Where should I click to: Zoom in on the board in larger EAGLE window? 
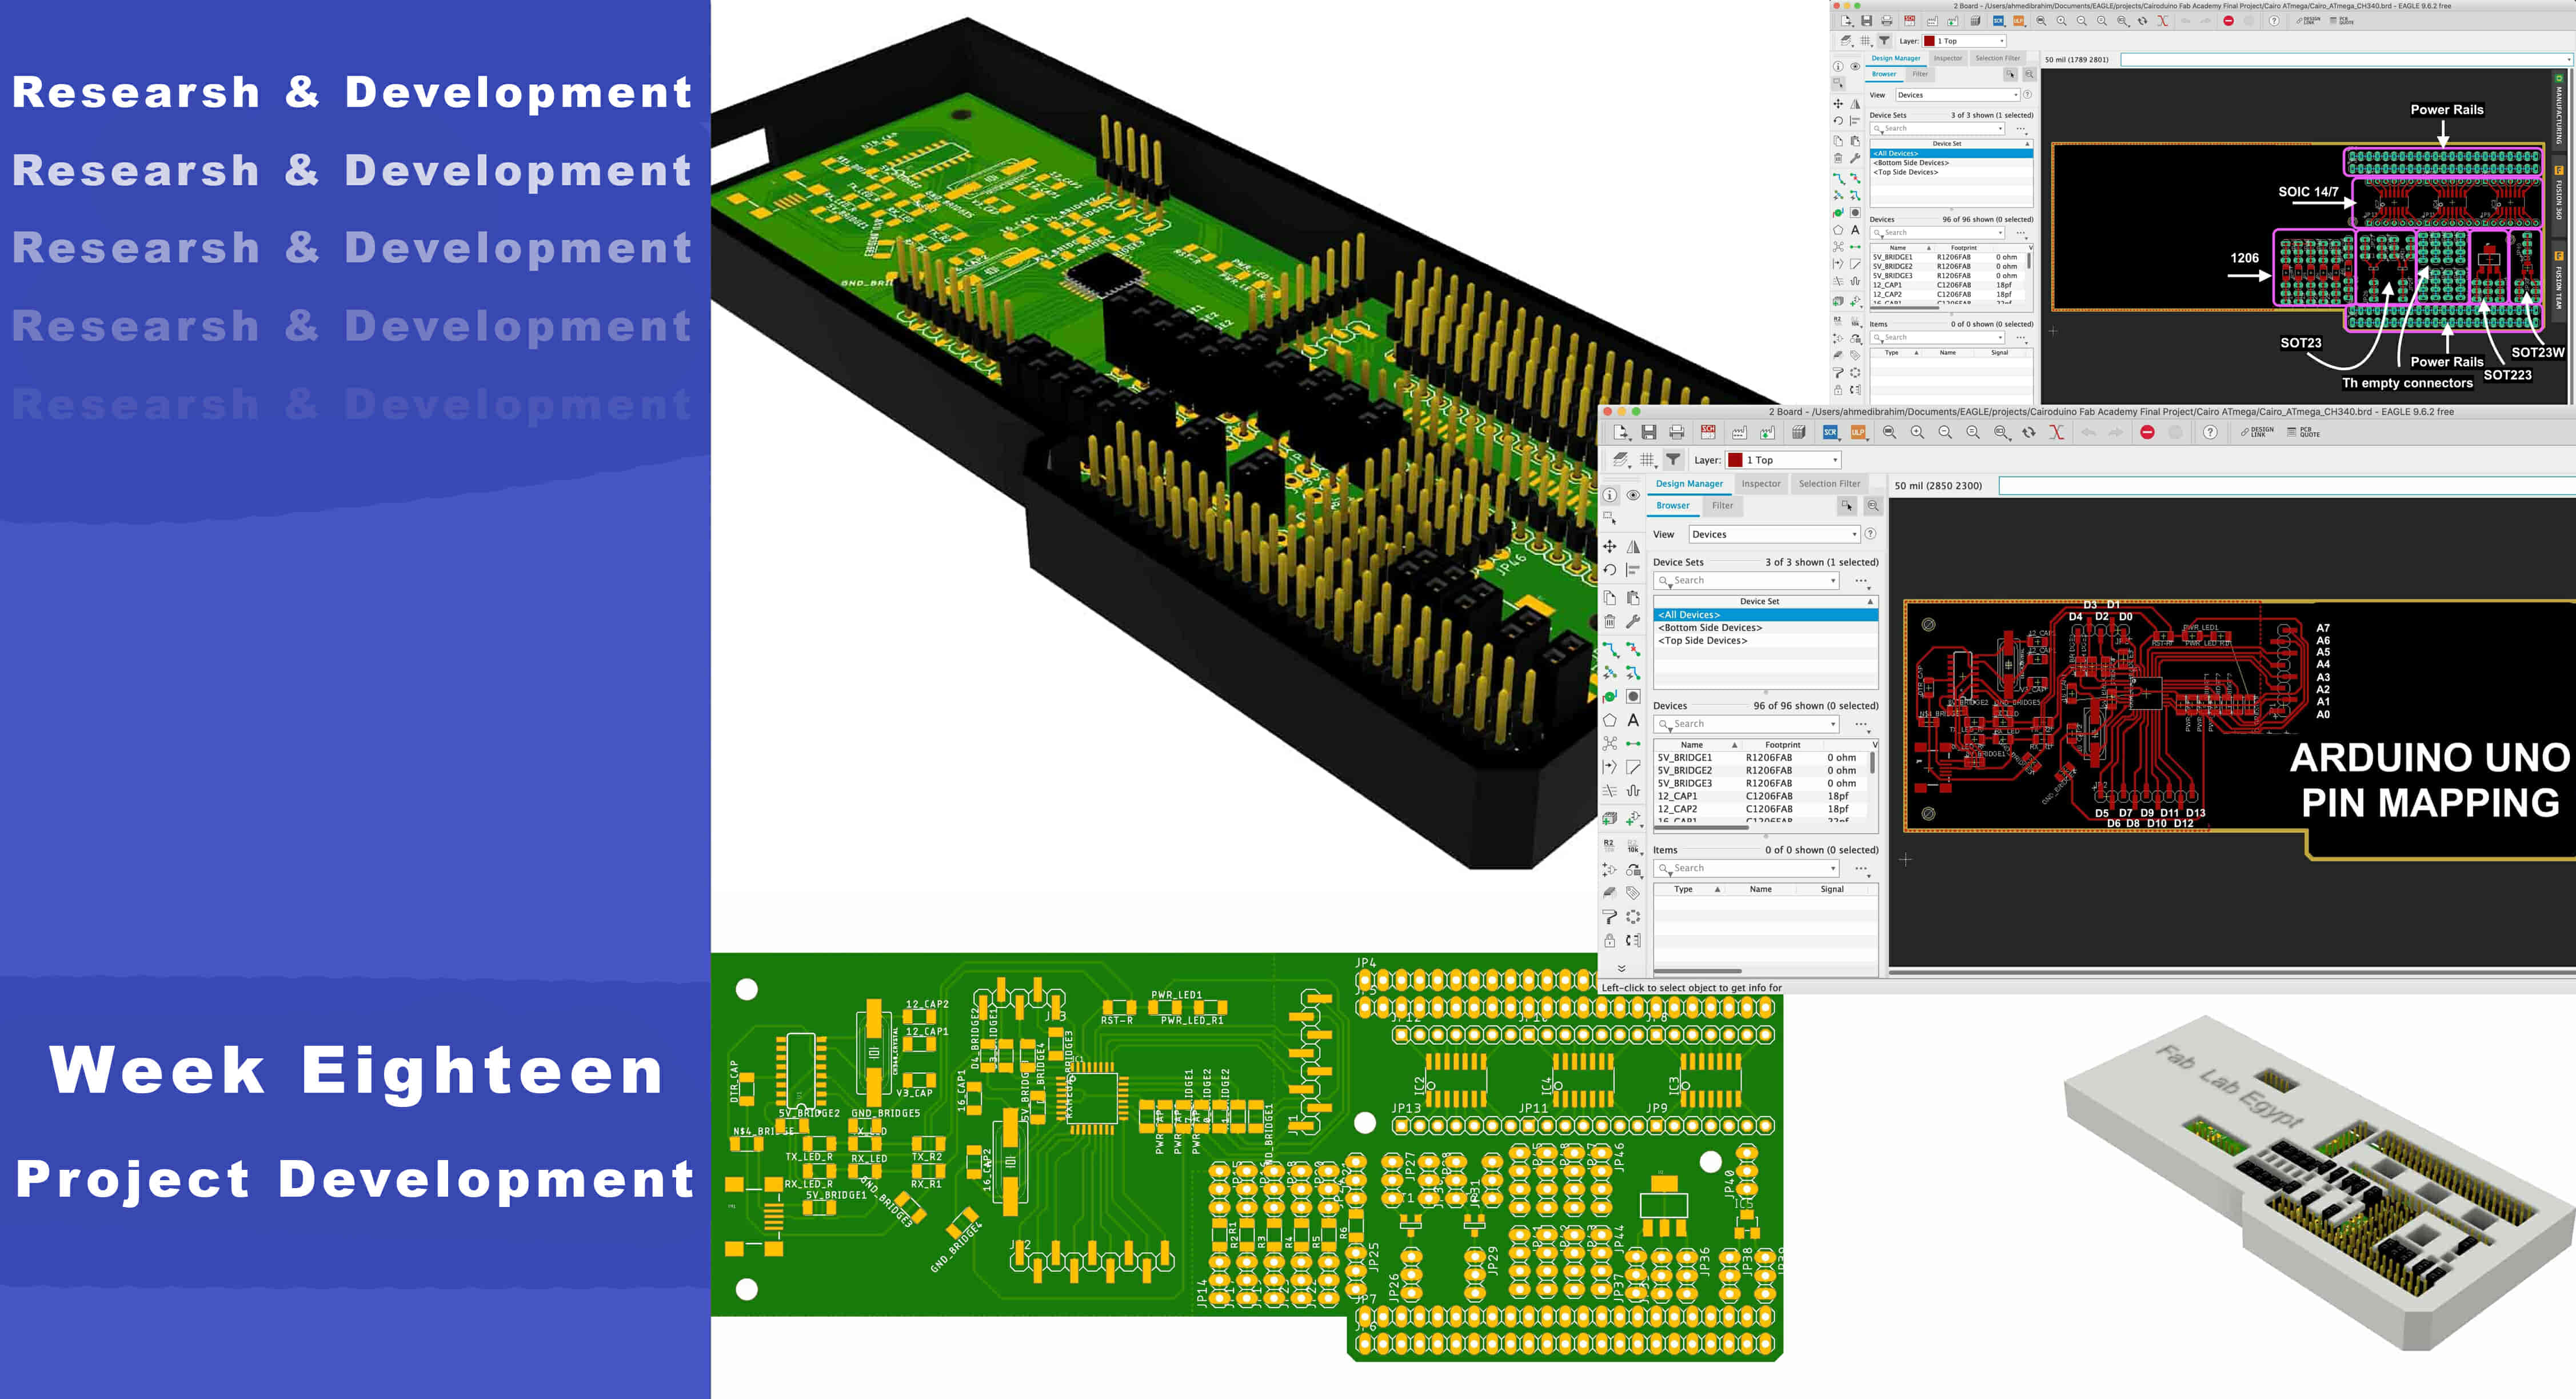click(1917, 432)
